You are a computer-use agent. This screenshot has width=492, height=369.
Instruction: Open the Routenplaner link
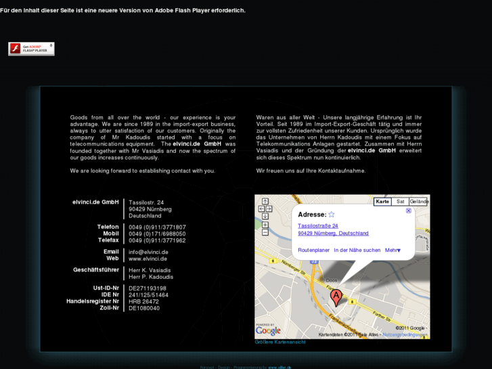point(314,251)
